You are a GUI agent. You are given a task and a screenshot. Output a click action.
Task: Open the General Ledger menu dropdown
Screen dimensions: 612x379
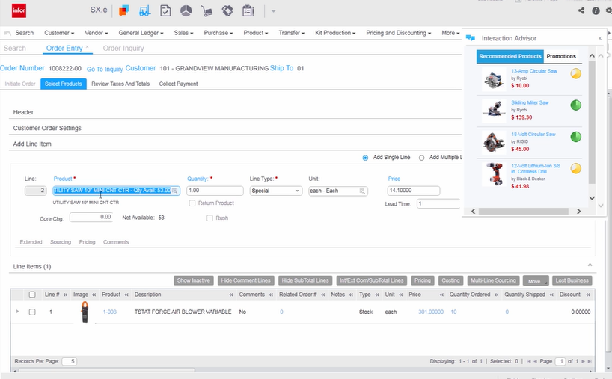coord(141,33)
